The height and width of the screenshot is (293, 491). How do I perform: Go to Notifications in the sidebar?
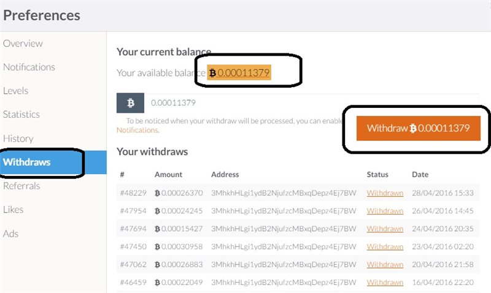[29, 67]
